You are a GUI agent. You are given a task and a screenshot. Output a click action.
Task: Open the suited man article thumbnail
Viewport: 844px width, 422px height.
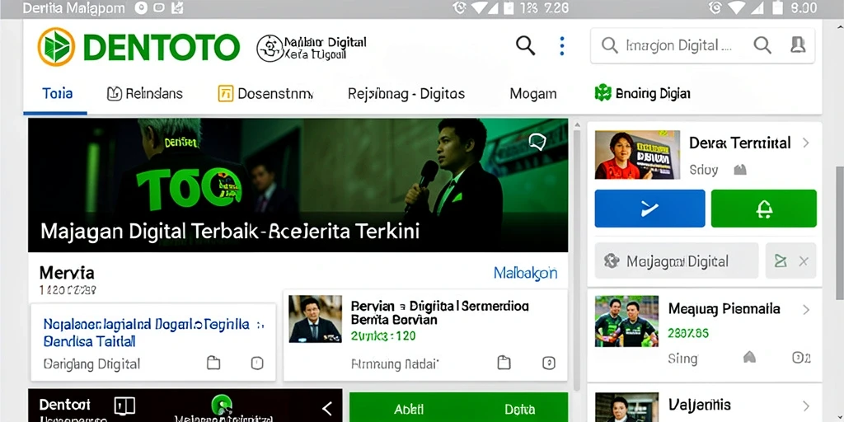click(315, 319)
